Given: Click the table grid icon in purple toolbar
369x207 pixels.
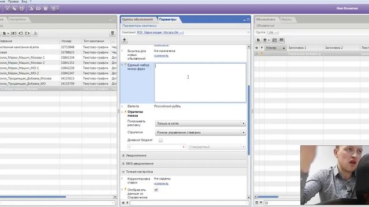Looking at the screenshot, I should 46,9.
